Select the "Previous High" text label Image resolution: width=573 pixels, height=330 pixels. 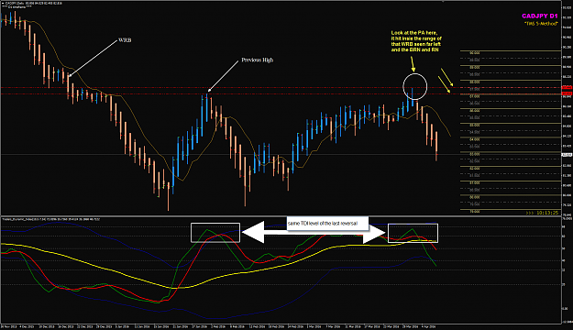click(258, 60)
